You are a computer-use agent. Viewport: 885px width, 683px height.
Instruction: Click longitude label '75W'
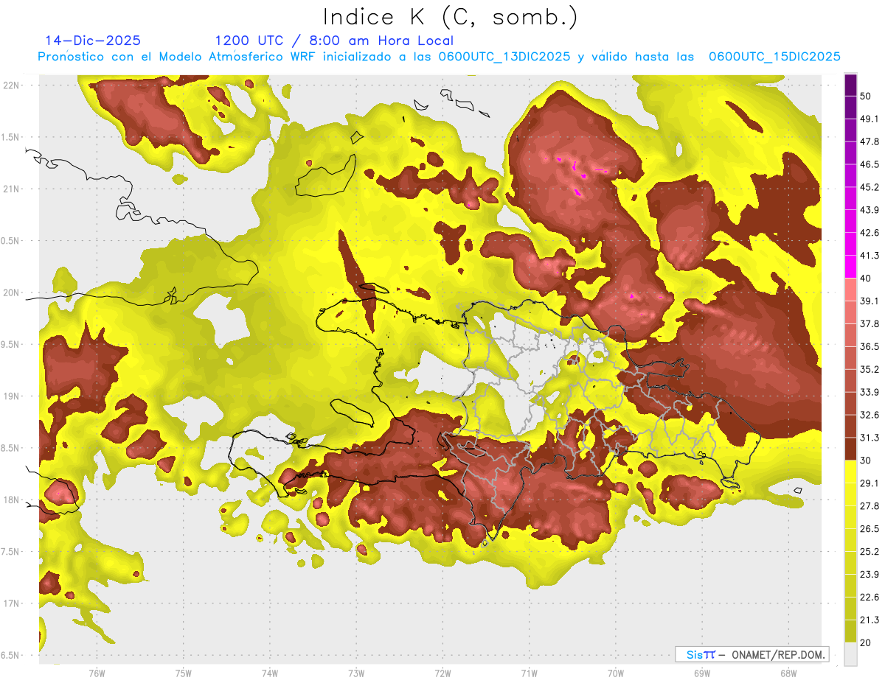click(x=183, y=673)
